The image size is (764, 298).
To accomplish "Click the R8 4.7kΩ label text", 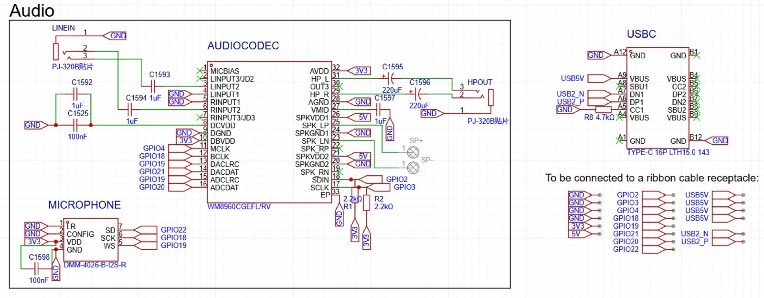I will 599,117.
